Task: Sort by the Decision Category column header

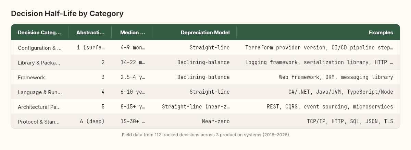Action: pos(39,33)
